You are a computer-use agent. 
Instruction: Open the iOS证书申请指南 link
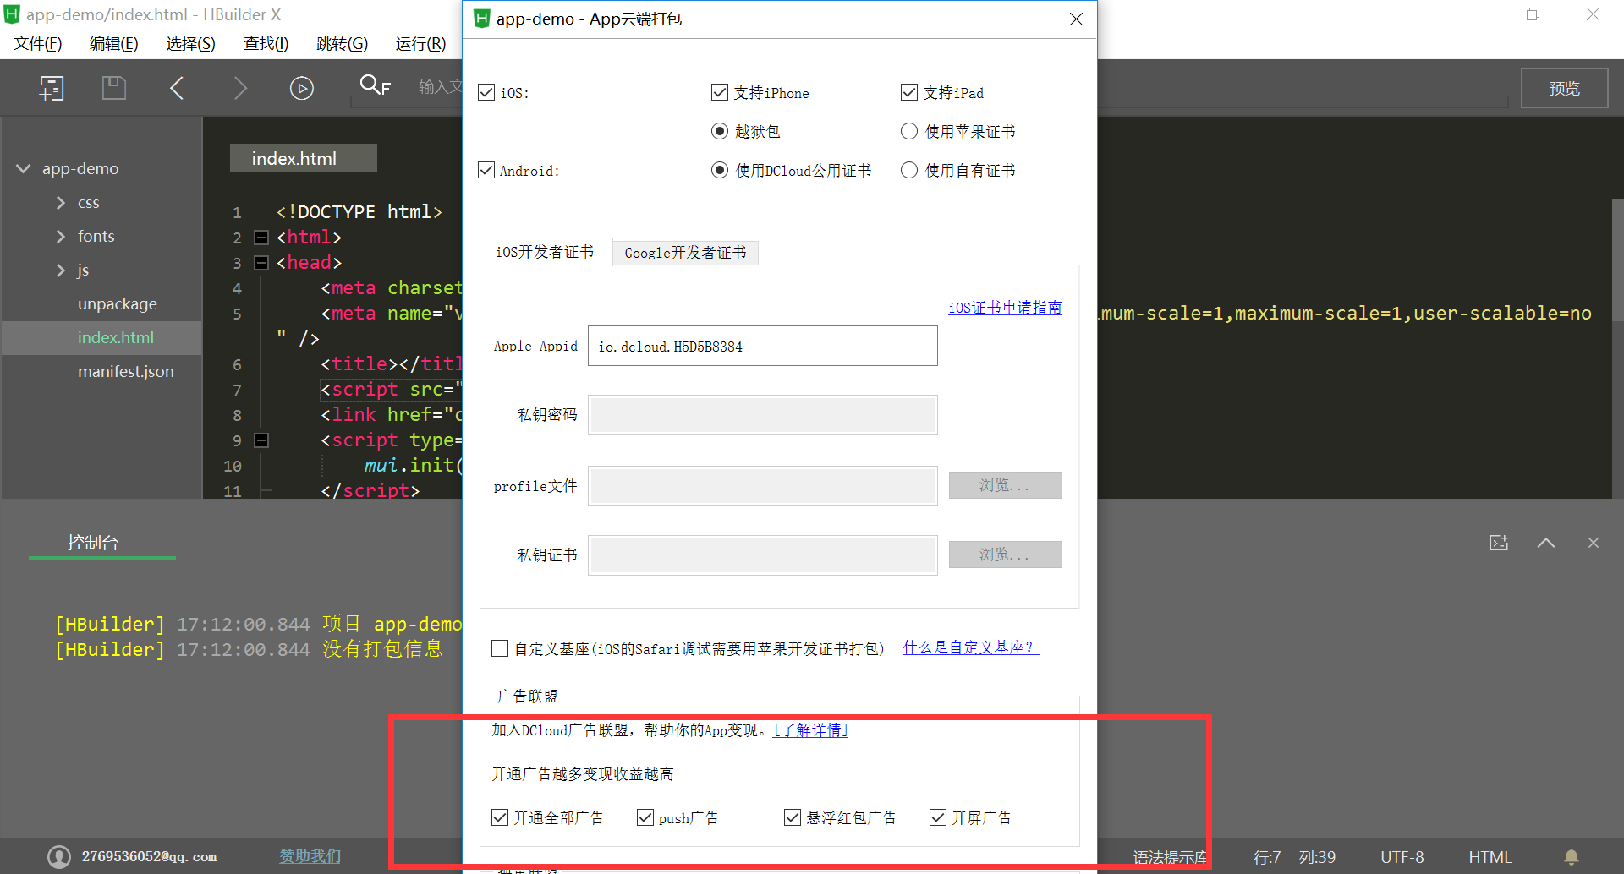(x=1005, y=308)
